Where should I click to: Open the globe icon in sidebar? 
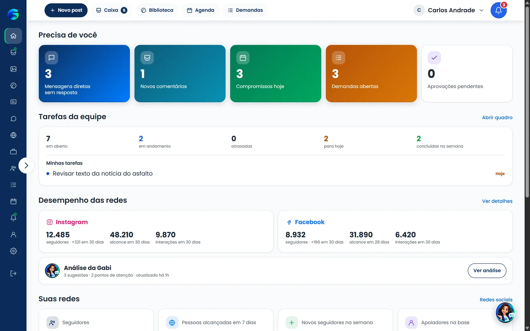[x=13, y=135]
